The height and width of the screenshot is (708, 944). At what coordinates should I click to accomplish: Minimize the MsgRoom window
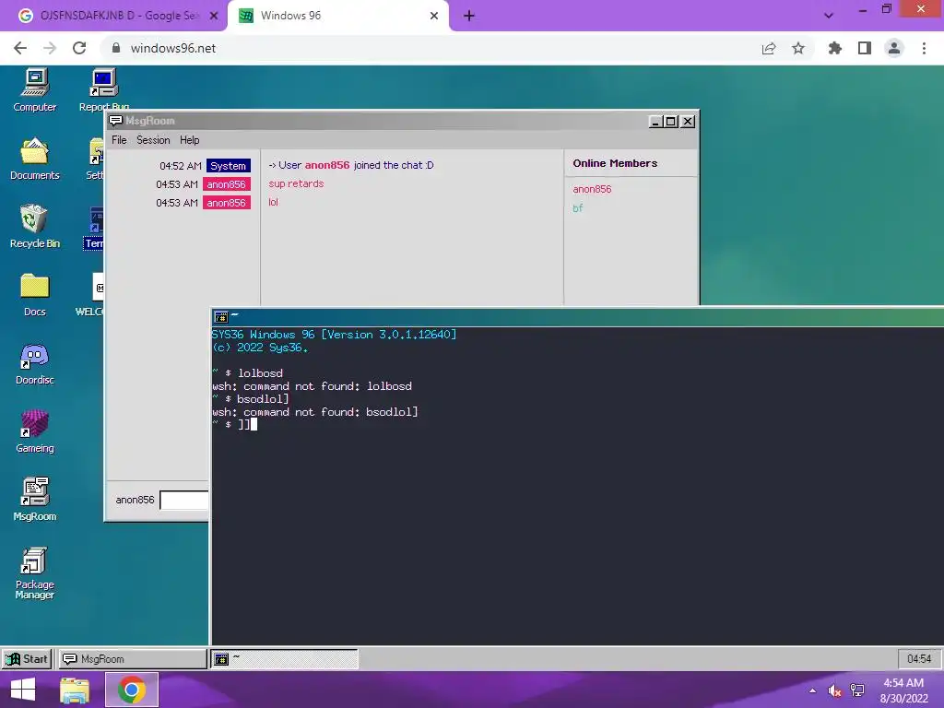(656, 121)
